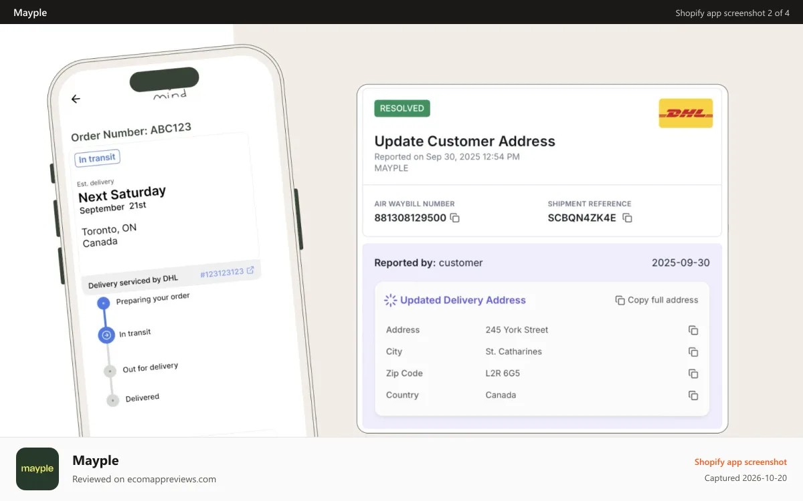Click the Updated Delivery Address title

point(463,300)
